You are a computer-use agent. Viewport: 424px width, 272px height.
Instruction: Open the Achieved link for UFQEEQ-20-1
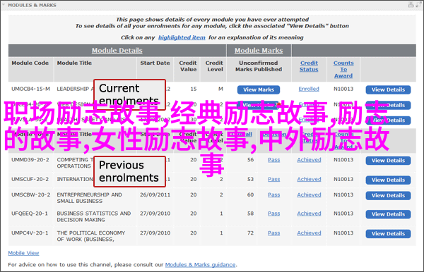(x=309, y=214)
